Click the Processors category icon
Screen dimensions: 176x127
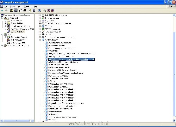[43, 35]
